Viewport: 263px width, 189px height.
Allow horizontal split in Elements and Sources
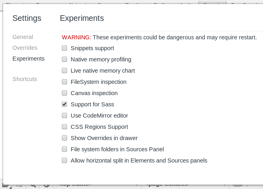(x=64, y=161)
